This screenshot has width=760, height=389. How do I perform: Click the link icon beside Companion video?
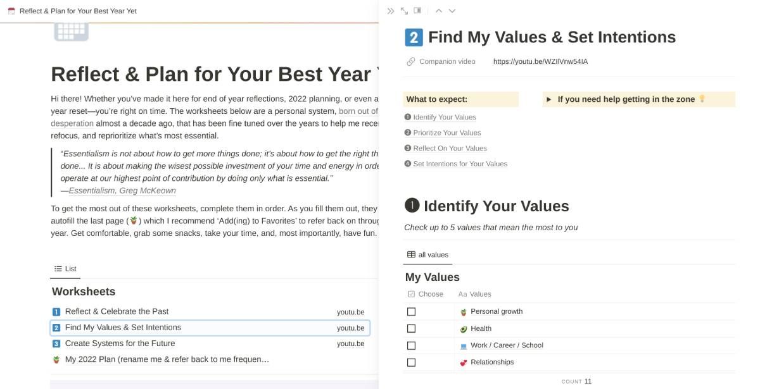click(x=411, y=62)
